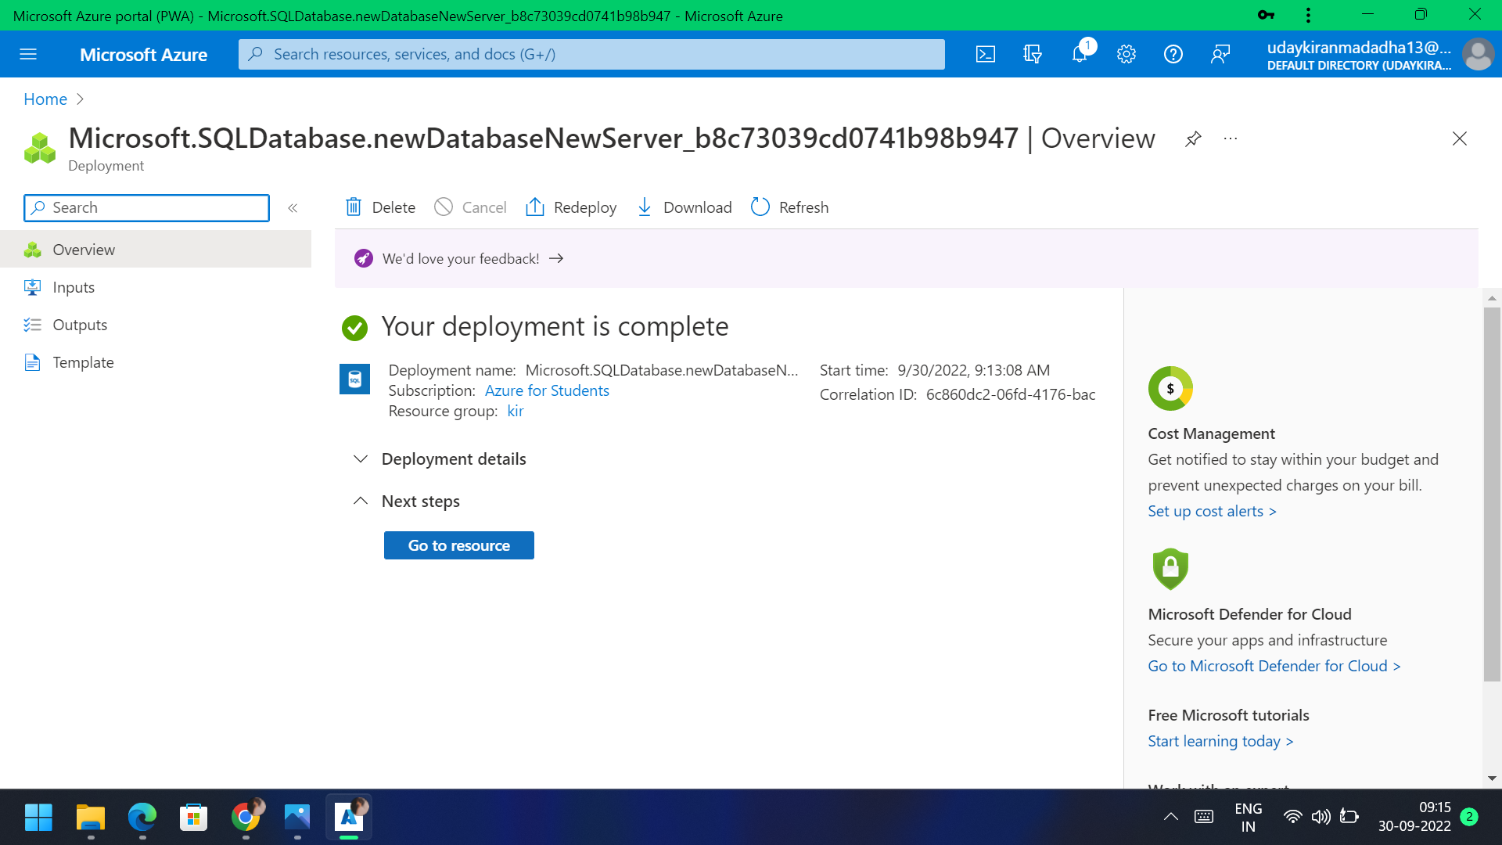Launch Chrome from the taskbar

coord(245,816)
